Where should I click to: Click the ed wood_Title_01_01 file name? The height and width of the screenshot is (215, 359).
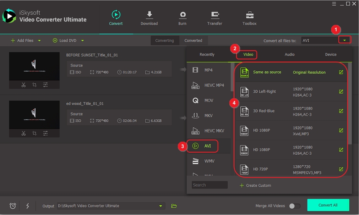click(85, 104)
